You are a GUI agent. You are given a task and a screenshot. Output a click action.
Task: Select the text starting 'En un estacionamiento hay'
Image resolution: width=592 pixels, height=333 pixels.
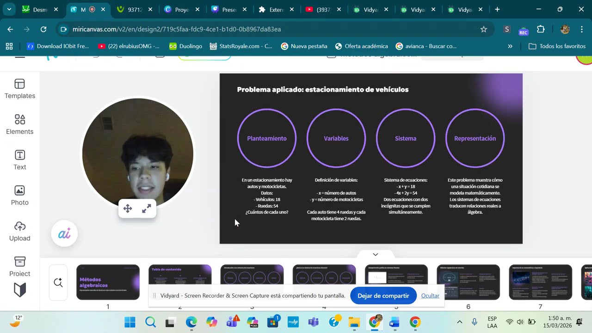[267, 196]
